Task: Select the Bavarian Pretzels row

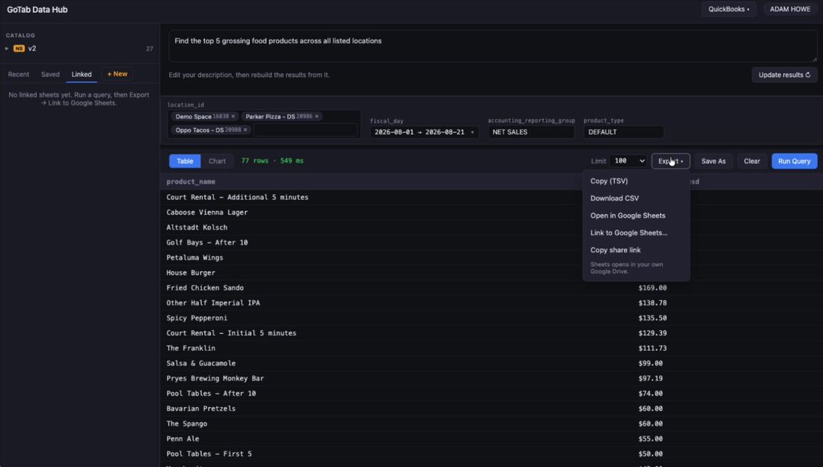Action: [x=492, y=409]
